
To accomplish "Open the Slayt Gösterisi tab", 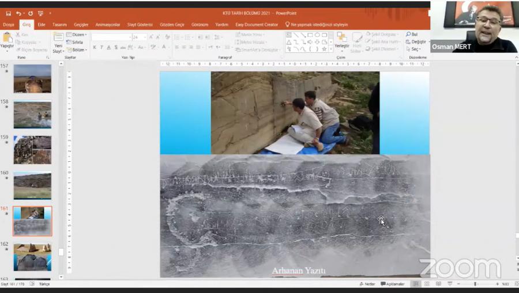I will pyautogui.click(x=140, y=25).
